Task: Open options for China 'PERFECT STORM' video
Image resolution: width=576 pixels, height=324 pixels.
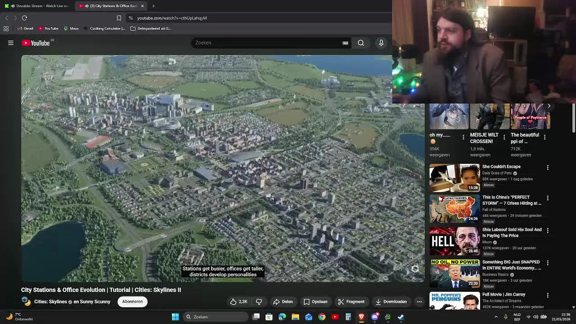Action: pos(548,198)
